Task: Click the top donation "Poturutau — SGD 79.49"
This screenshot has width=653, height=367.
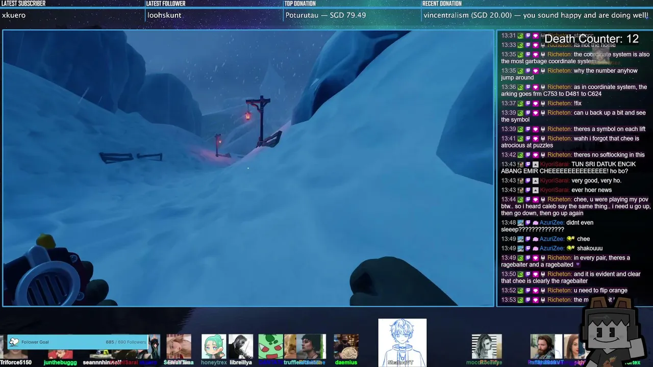Action: pos(325,15)
